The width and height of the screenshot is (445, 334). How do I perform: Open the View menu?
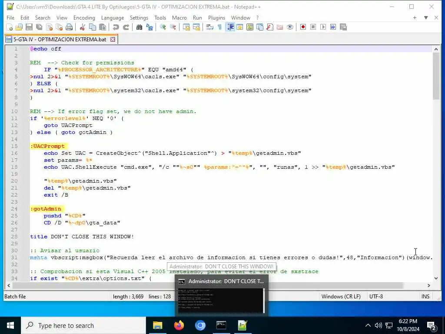pyautogui.click(x=62, y=17)
